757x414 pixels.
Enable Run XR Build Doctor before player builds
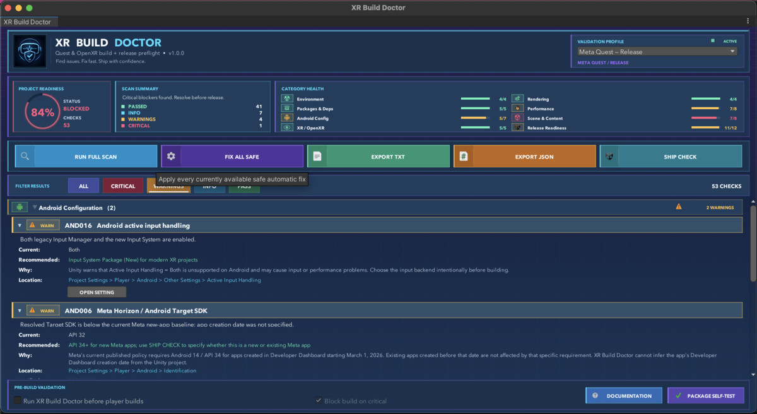click(18, 401)
